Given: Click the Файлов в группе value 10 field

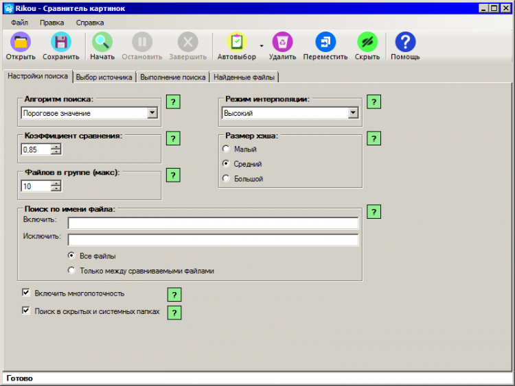Looking at the screenshot, I should pyautogui.click(x=36, y=186).
